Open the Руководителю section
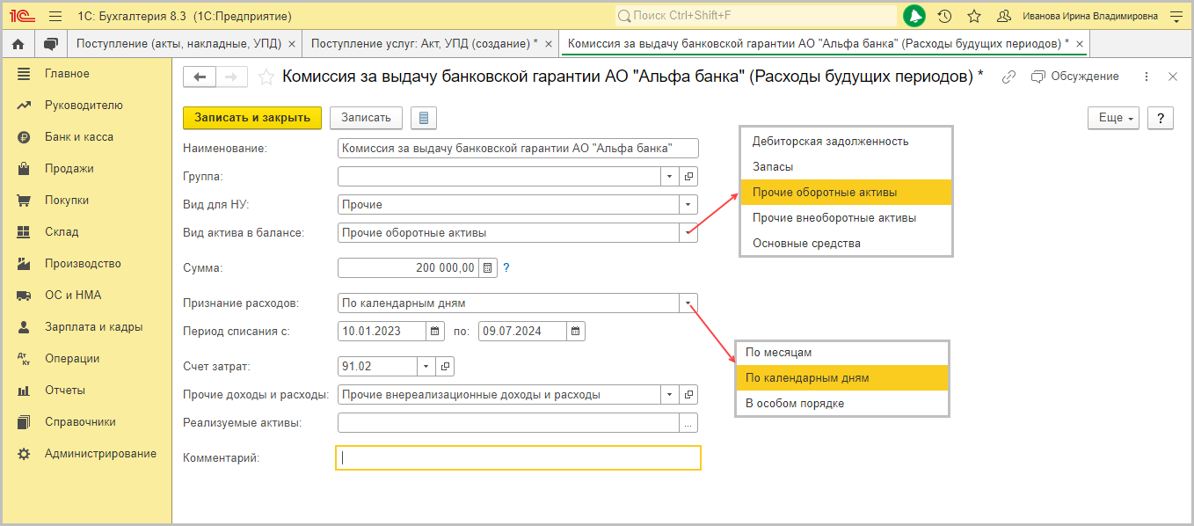Image resolution: width=1194 pixels, height=526 pixels. click(85, 106)
